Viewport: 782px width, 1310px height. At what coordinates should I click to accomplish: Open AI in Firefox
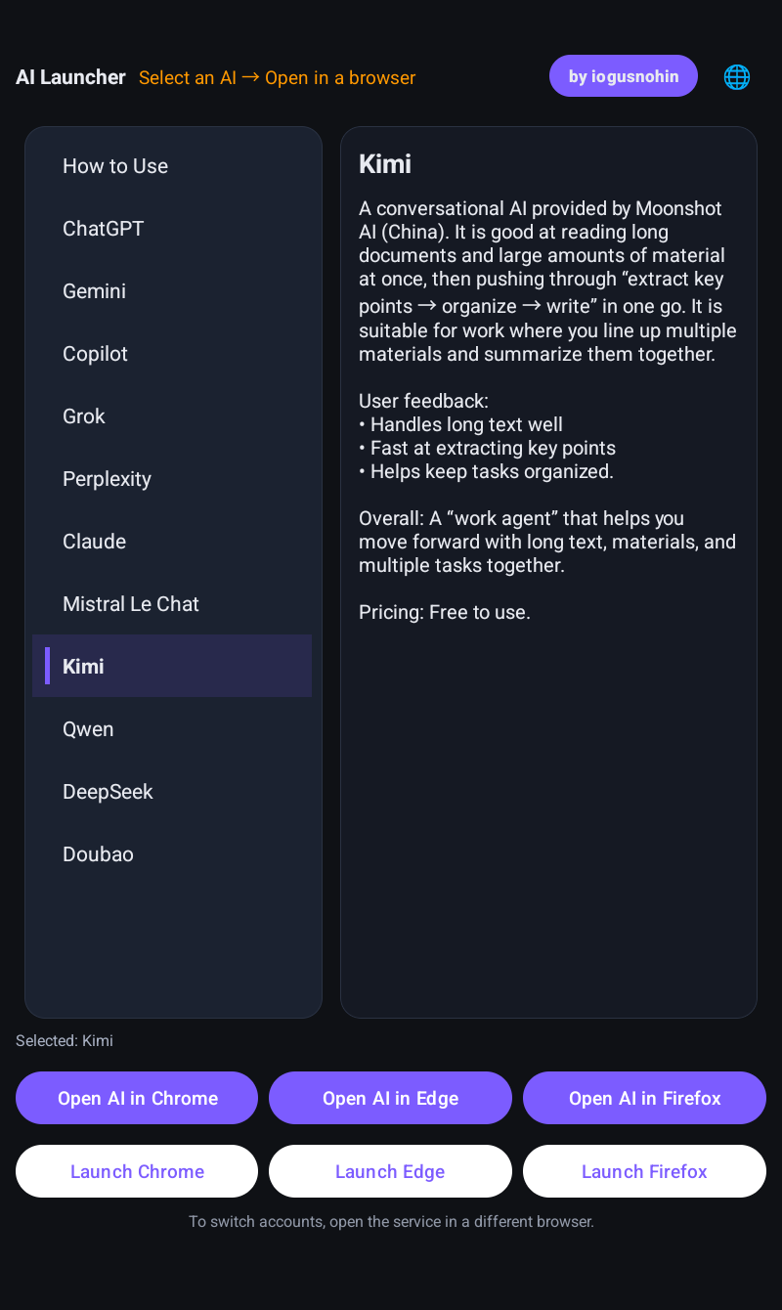click(644, 1098)
